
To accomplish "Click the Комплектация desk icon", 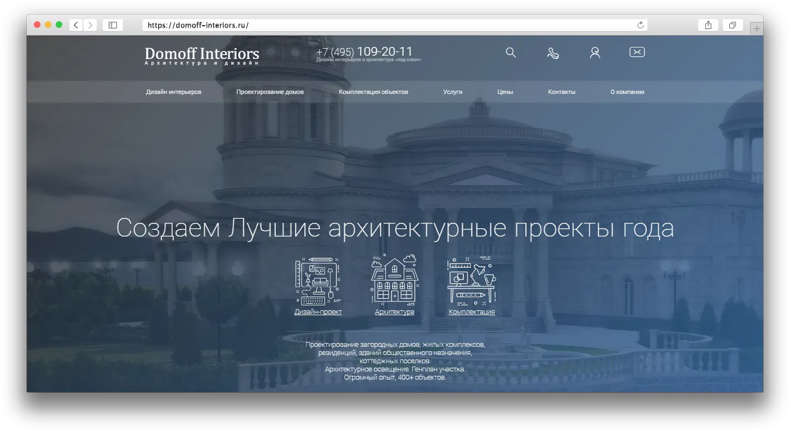I will click(x=471, y=281).
